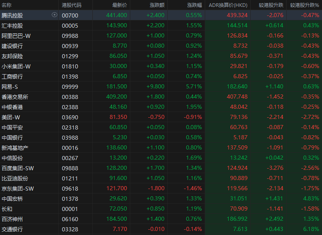Sort by 名称 column header
Screen dimensions: 322x235
[7, 5]
